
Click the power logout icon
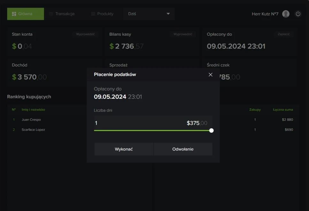coord(298,14)
